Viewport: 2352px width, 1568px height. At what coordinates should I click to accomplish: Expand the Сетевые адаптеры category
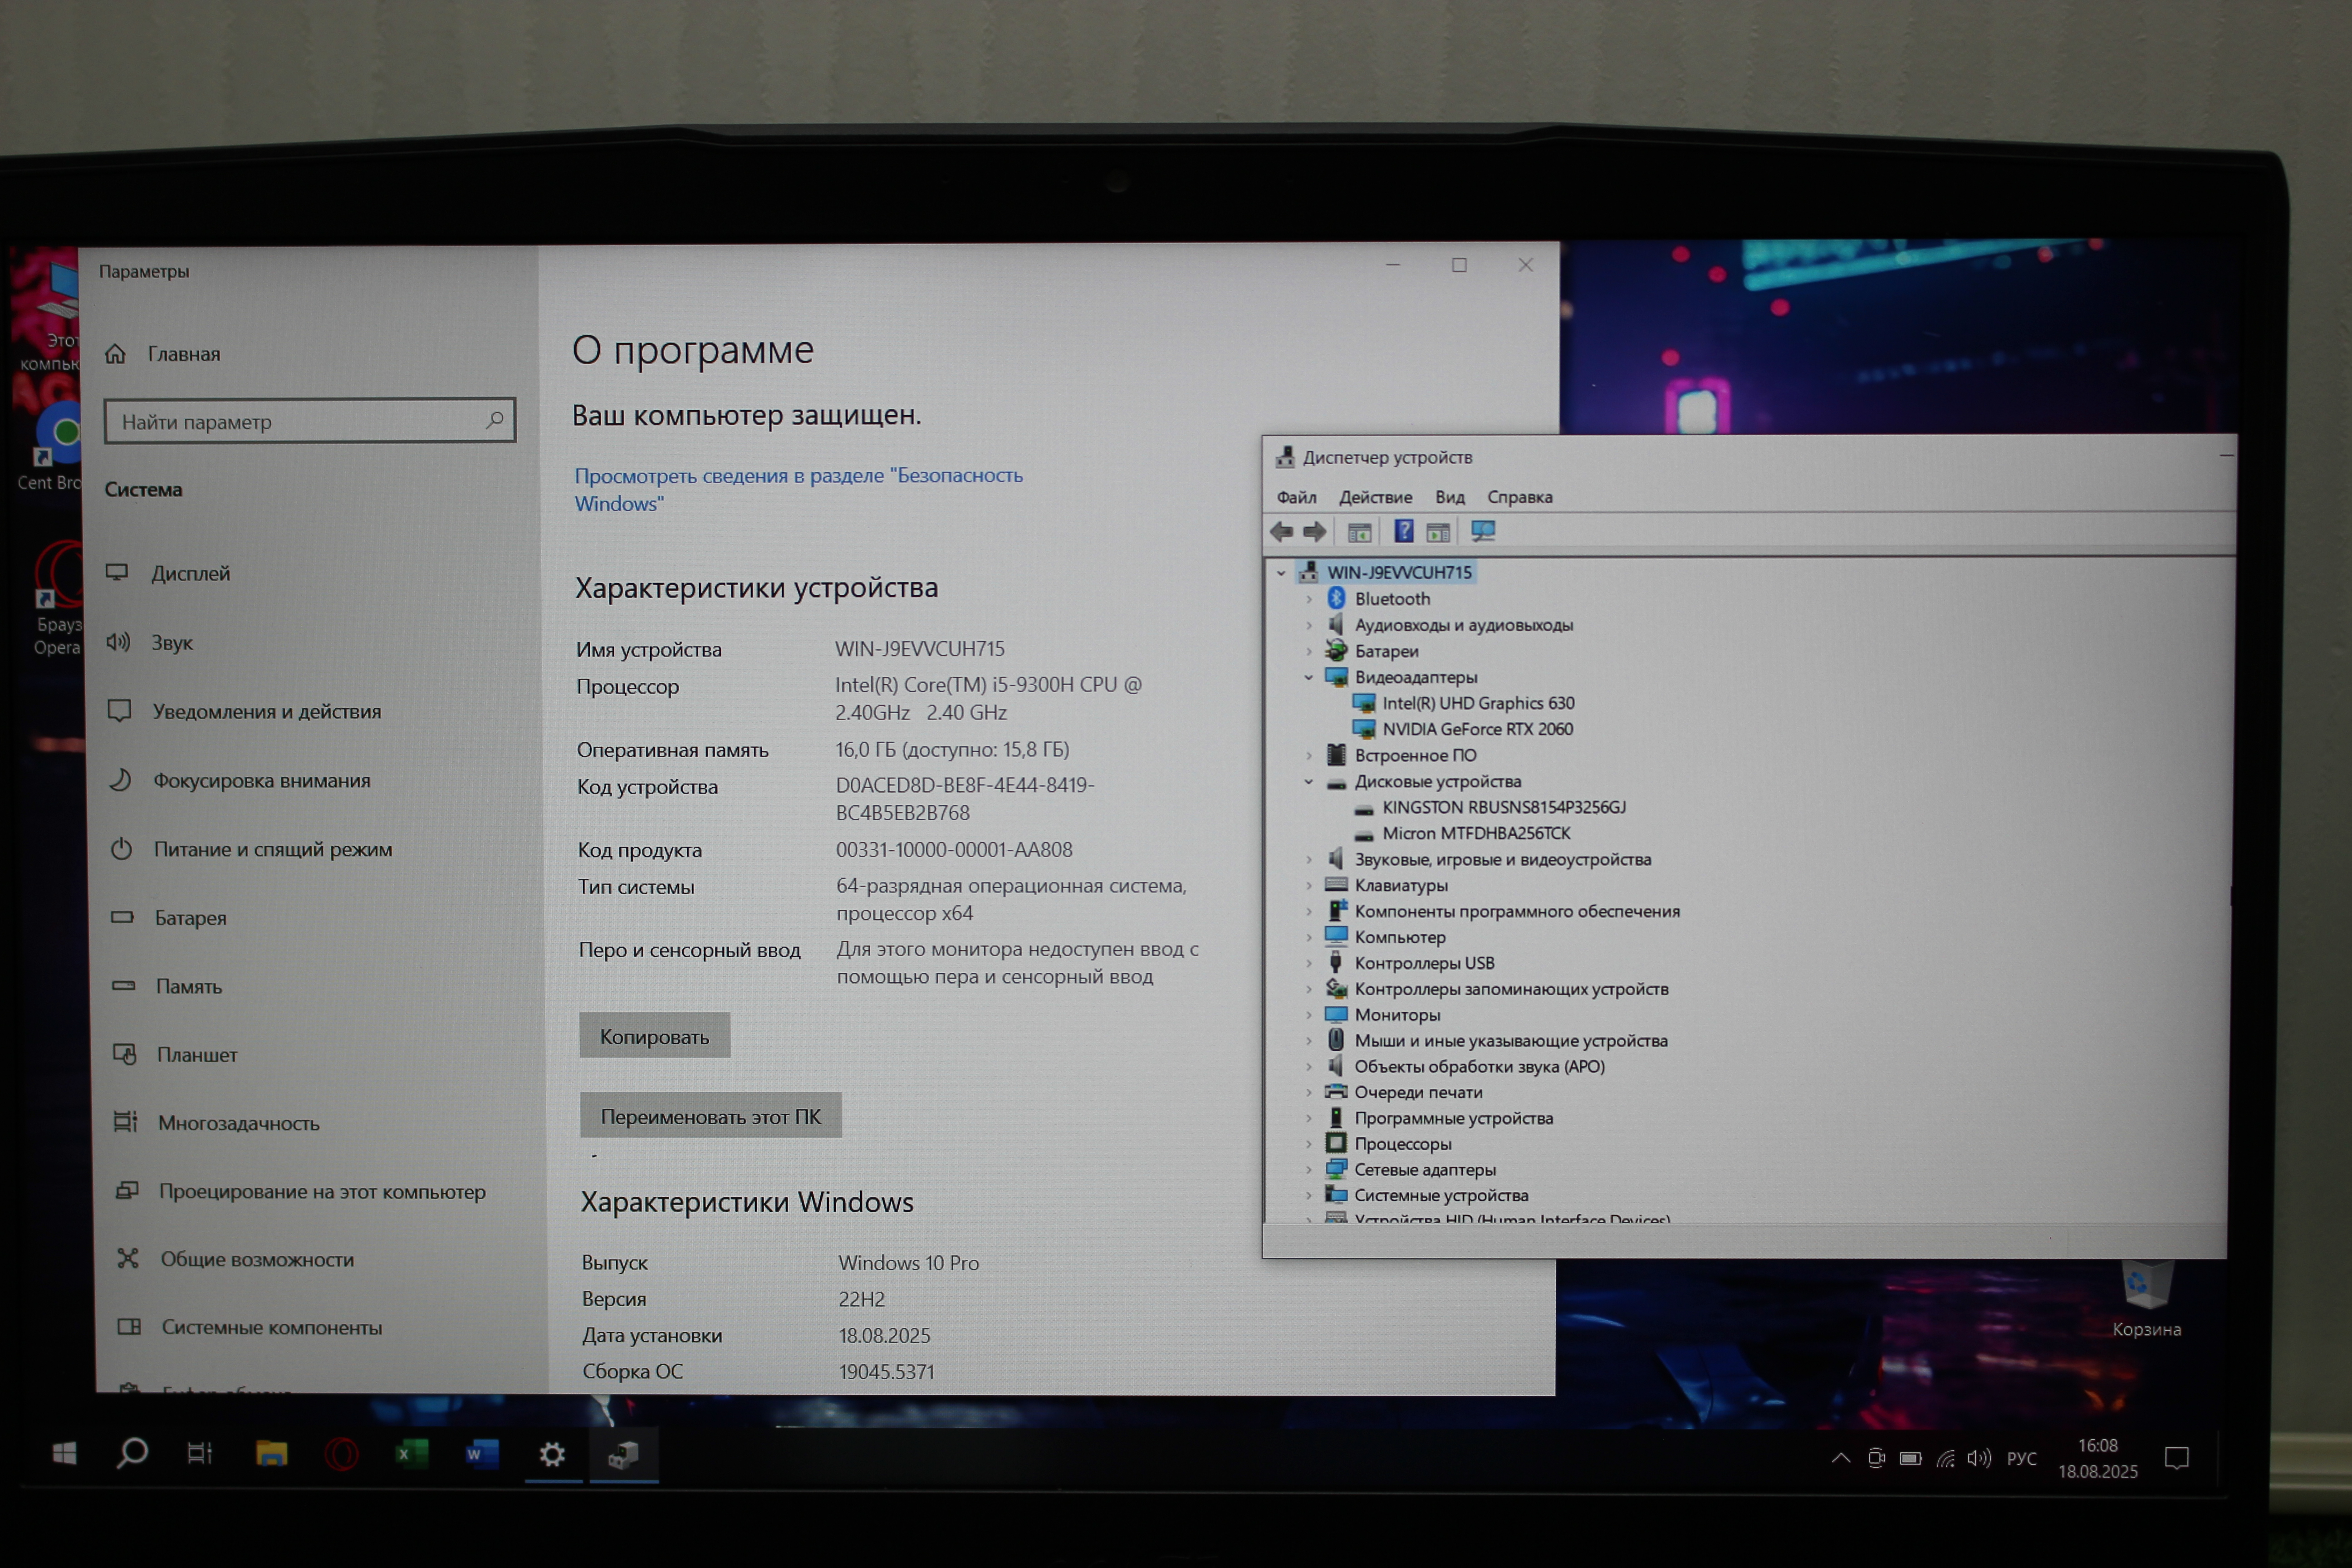1308,1169
